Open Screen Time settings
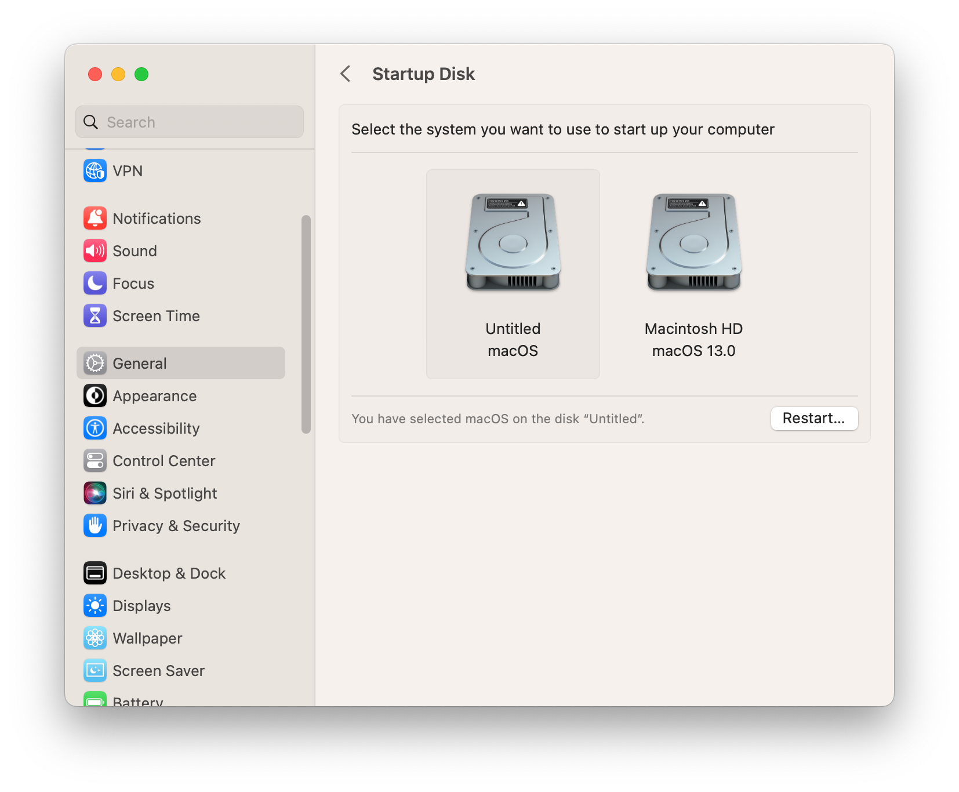The image size is (959, 792). 181,316
